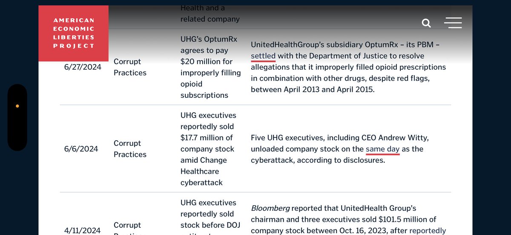Image resolution: width=511 pixels, height=235 pixels.
Task: Tap the orange dot indicator on the left pill
Action: (x=17, y=106)
